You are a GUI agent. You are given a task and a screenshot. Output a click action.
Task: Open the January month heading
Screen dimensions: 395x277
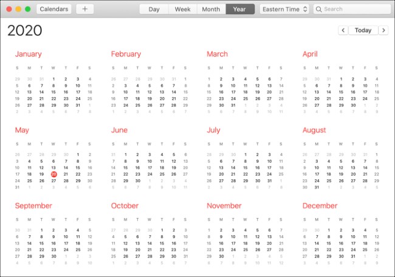28,54
